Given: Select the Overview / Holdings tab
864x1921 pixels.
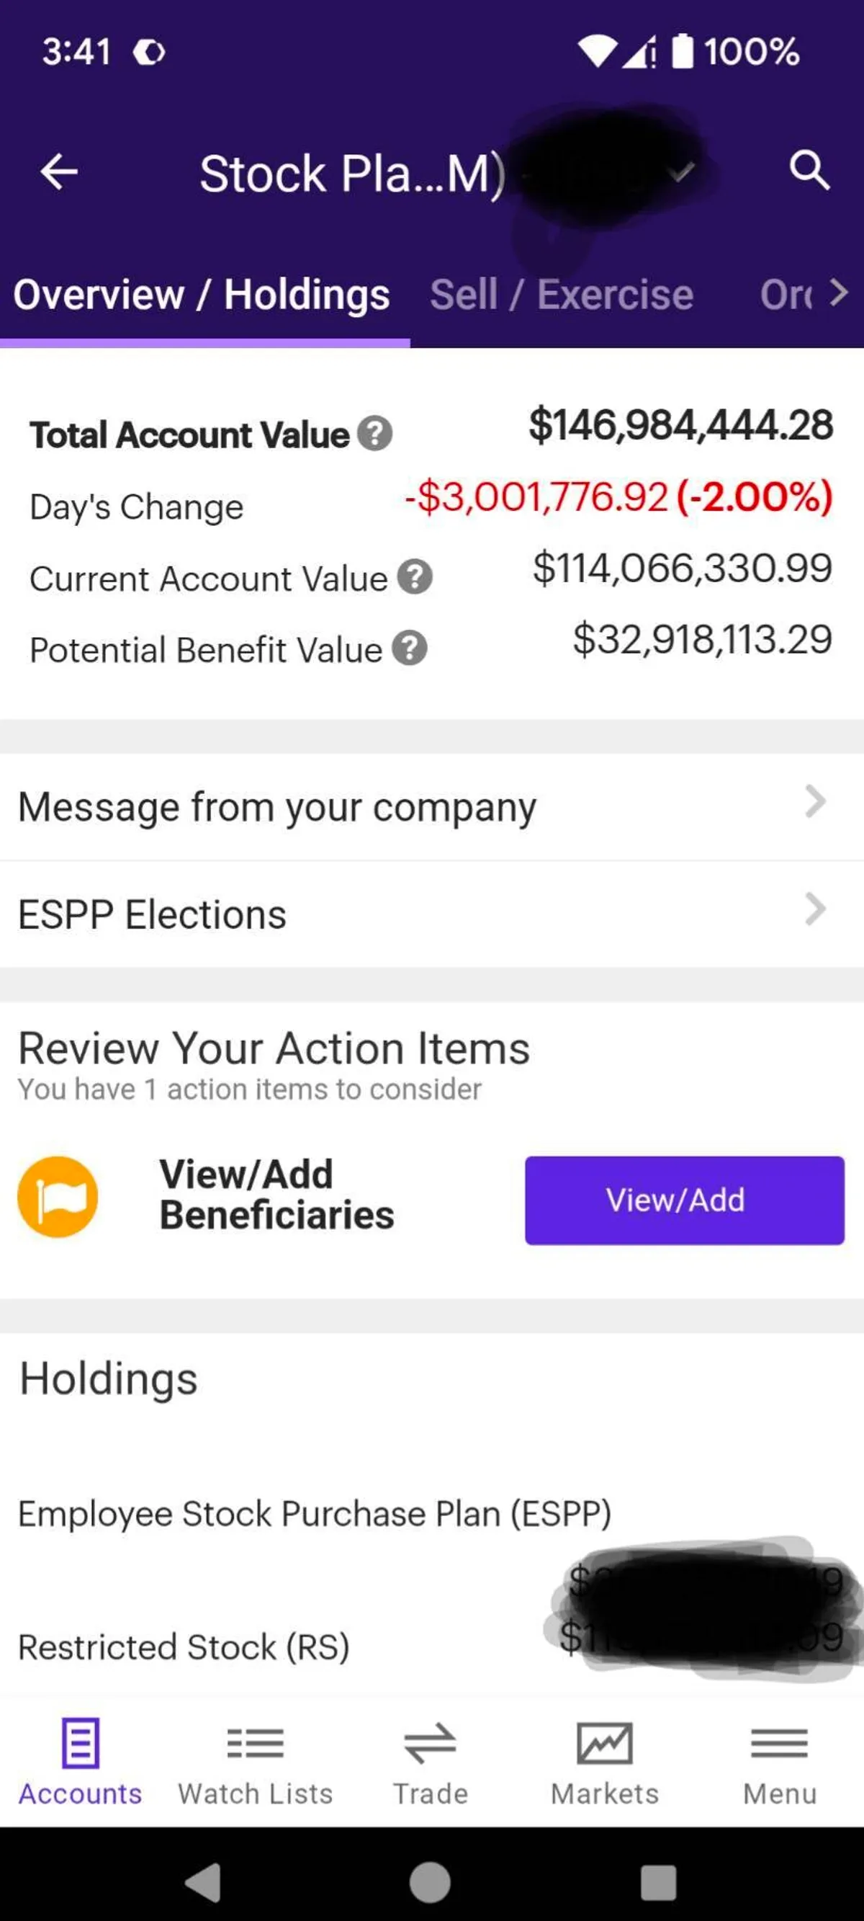Looking at the screenshot, I should click(x=202, y=295).
